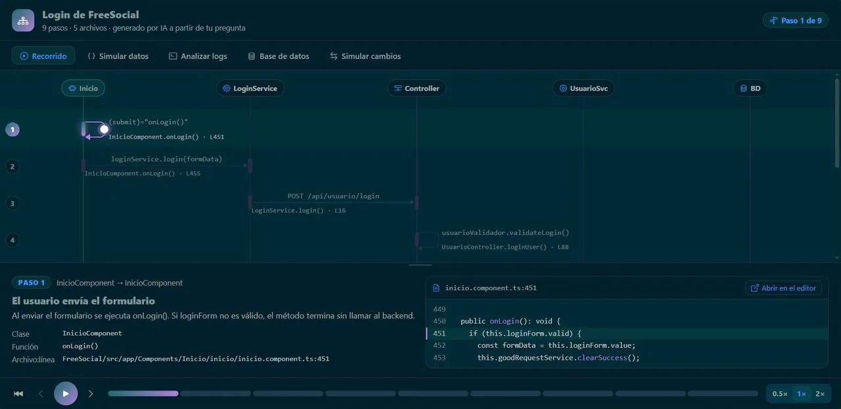Image resolution: width=841 pixels, height=409 pixels.
Task: Click the Clase value InicioComponent
Action: point(92,334)
